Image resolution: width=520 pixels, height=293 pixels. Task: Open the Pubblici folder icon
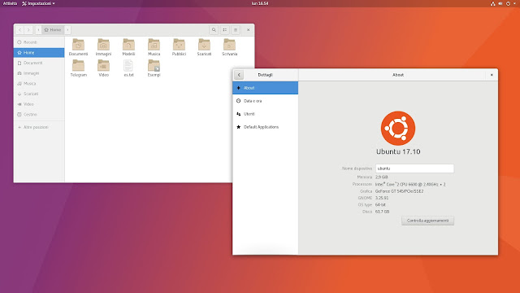pyautogui.click(x=179, y=47)
